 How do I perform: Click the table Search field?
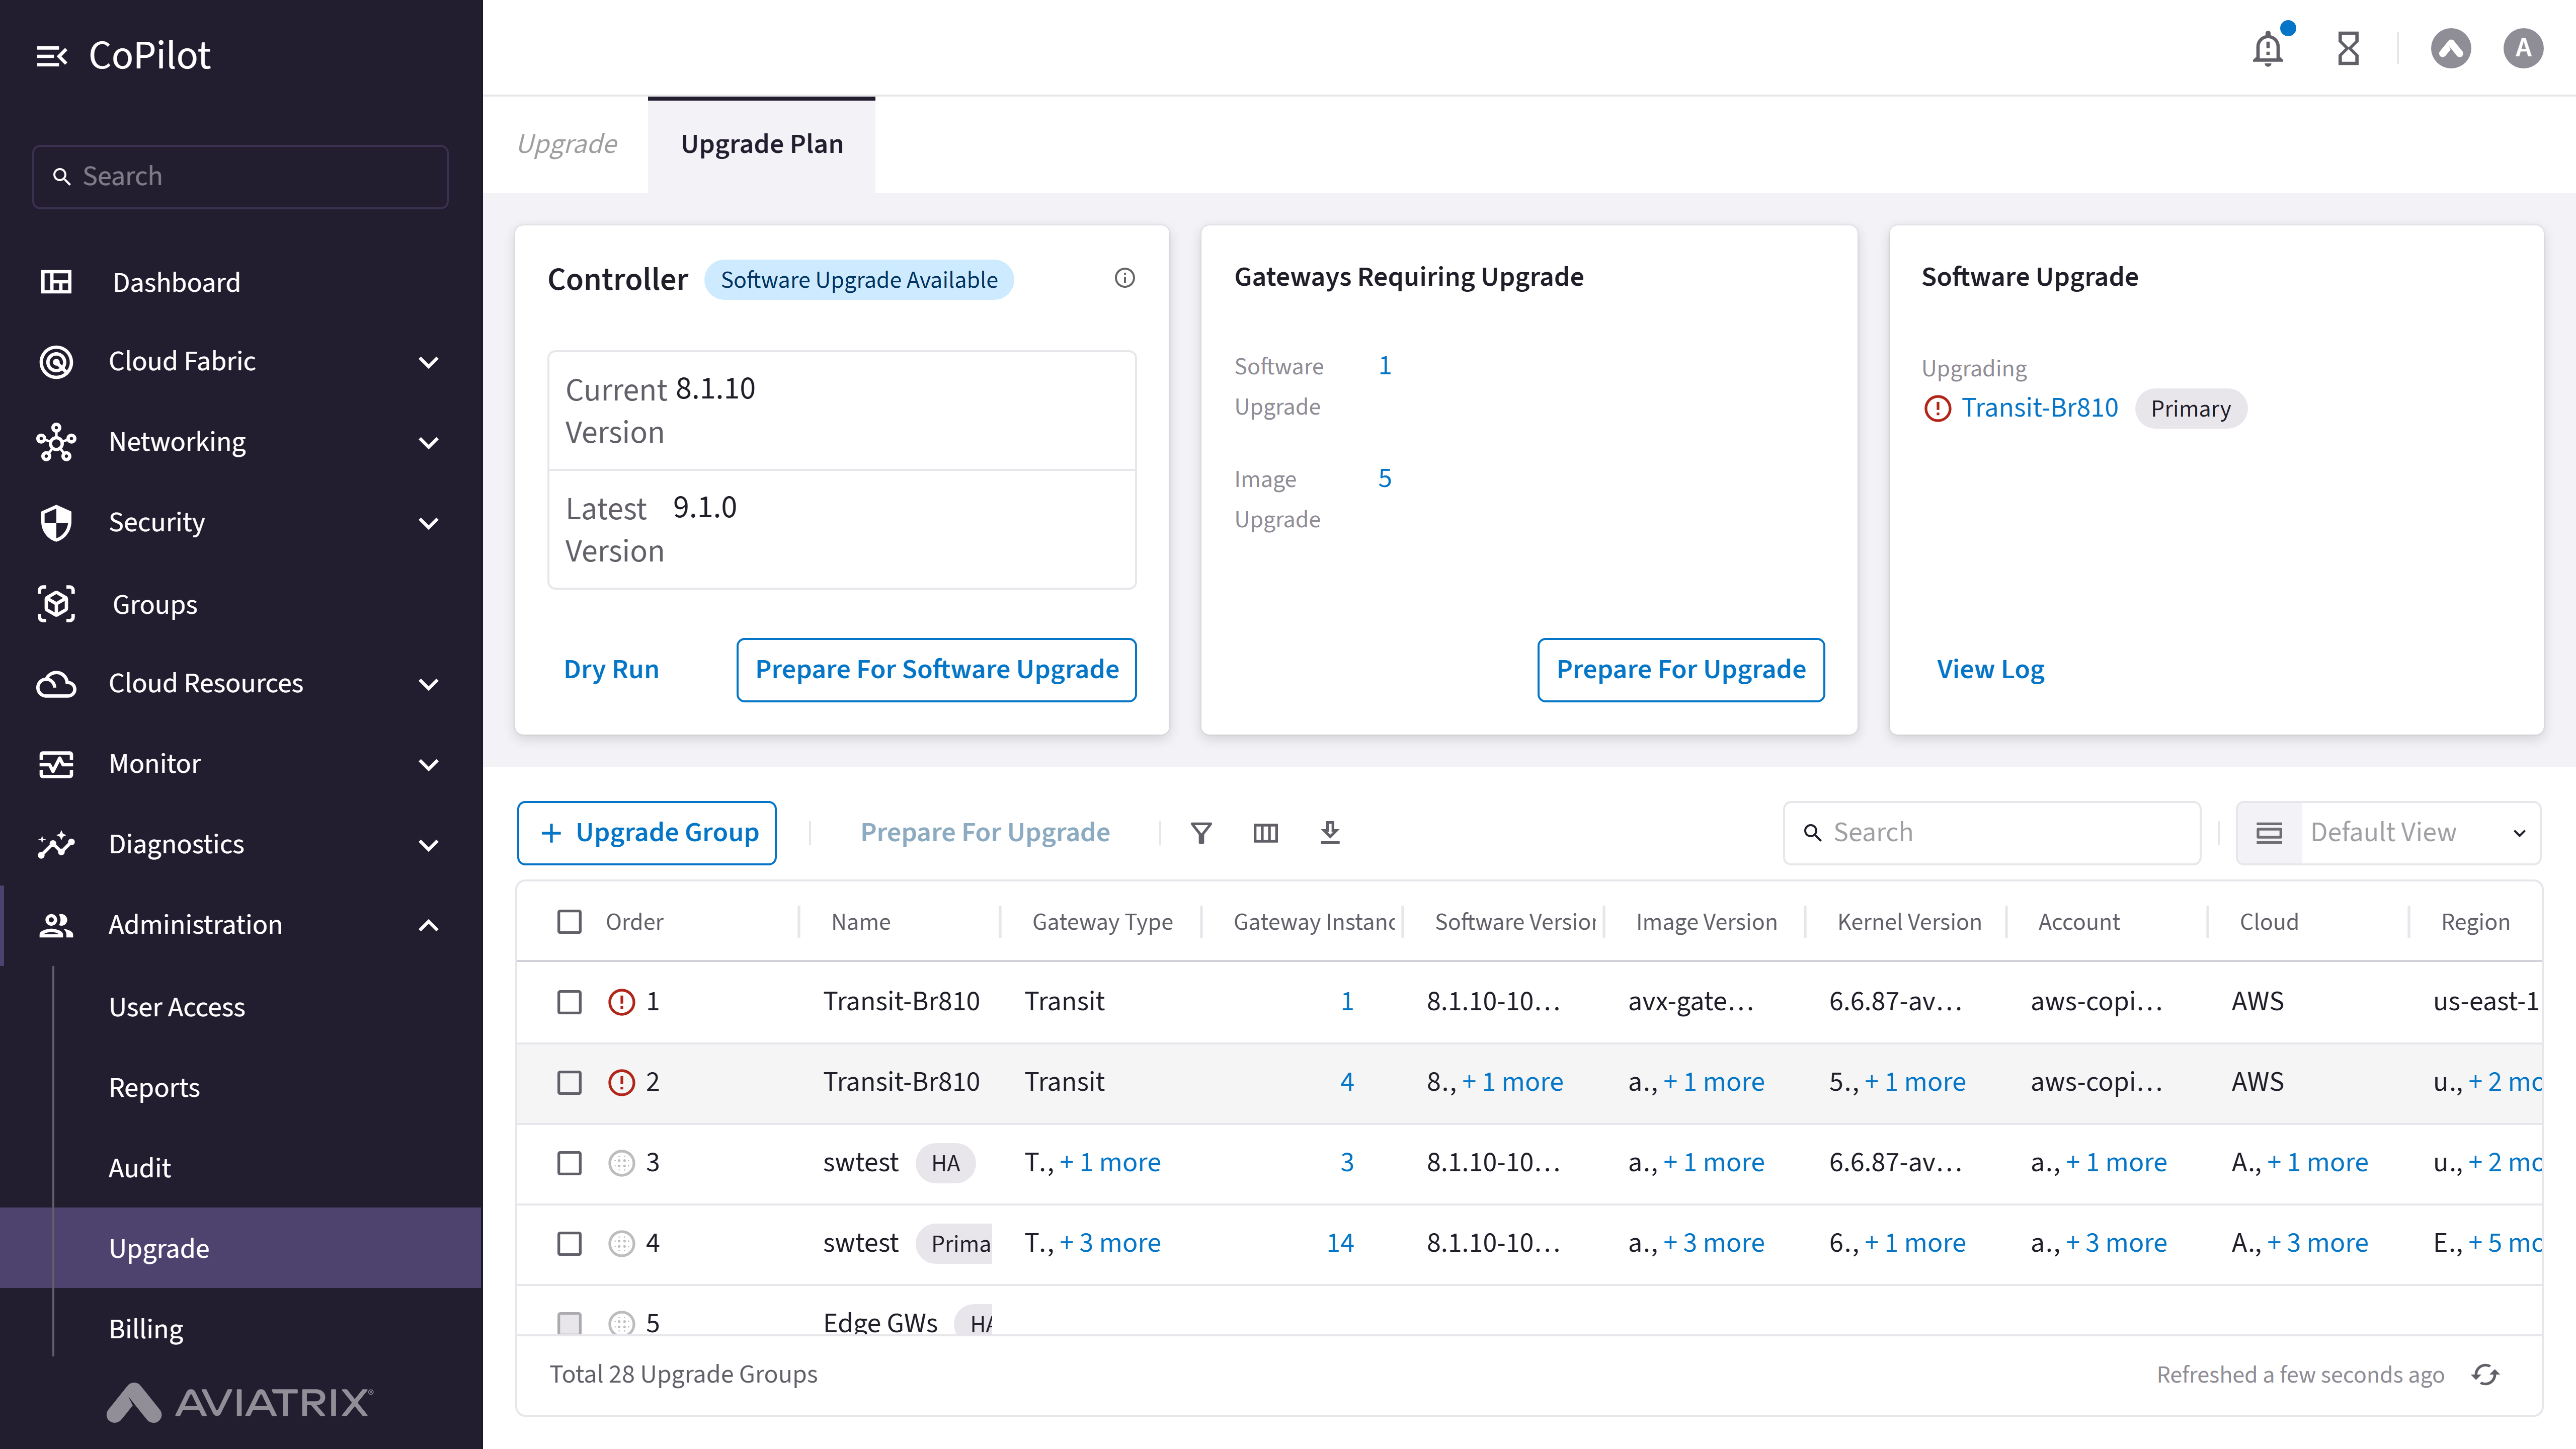[1992, 832]
